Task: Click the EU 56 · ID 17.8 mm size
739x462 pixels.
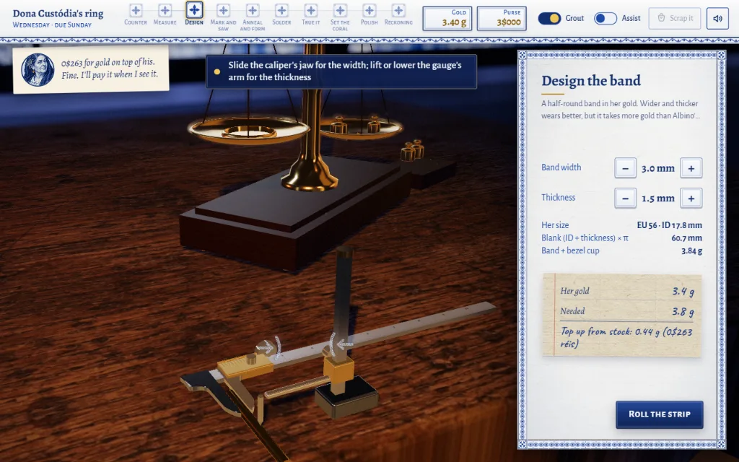Action: (669, 225)
